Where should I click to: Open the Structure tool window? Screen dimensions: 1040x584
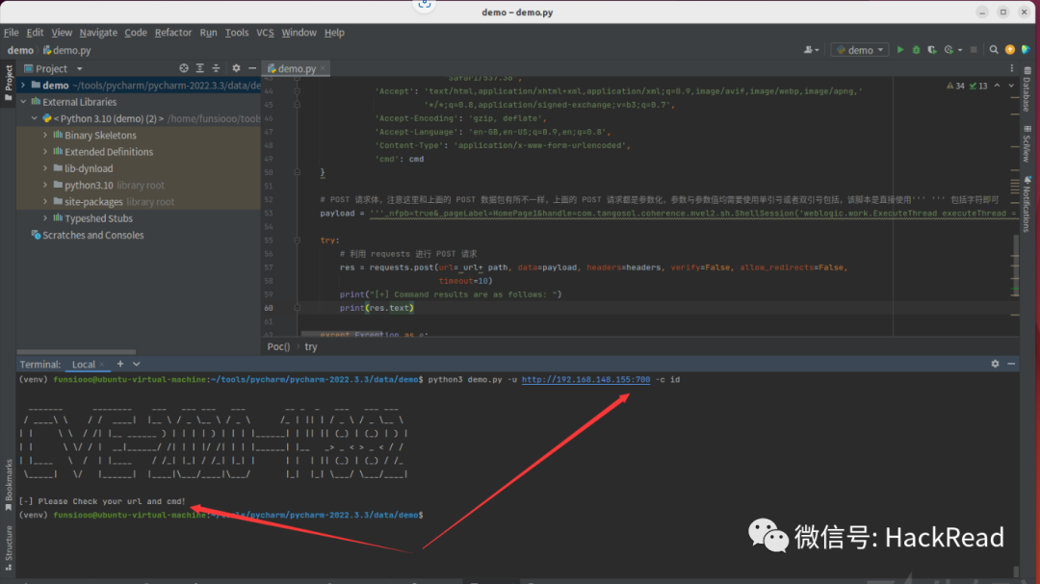(9, 548)
